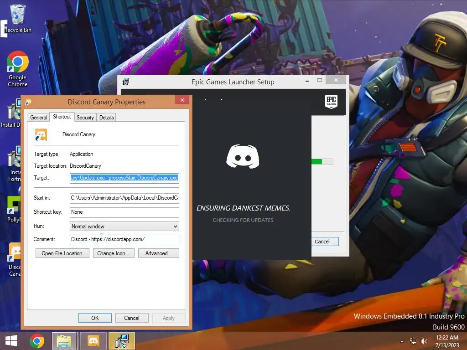Click the Epic Games Launcher Setup title icon

coord(126,82)
